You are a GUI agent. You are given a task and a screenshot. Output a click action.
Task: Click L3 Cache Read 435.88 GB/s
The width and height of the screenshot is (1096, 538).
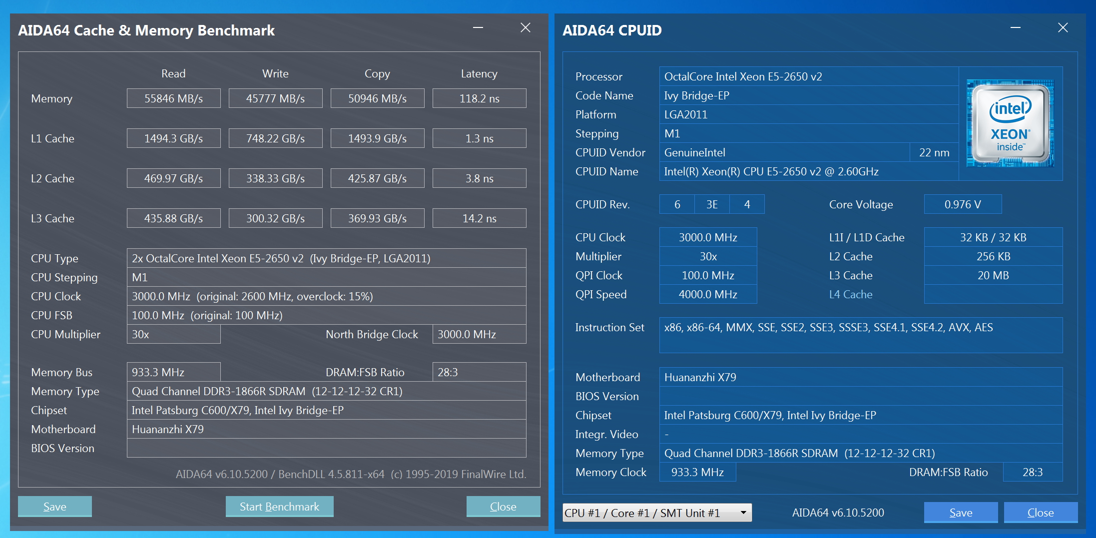[174, 218]
